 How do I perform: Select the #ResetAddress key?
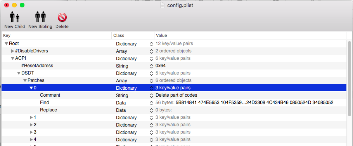click(x=37, y=66)
